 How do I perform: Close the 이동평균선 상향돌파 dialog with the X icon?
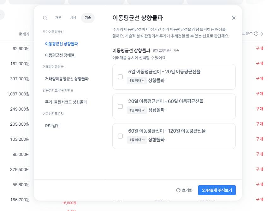(234, 18)
